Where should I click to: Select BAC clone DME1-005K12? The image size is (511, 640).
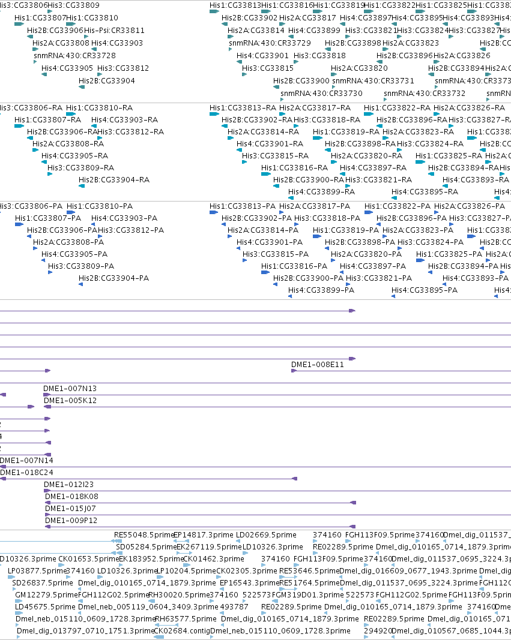(70, 401)
